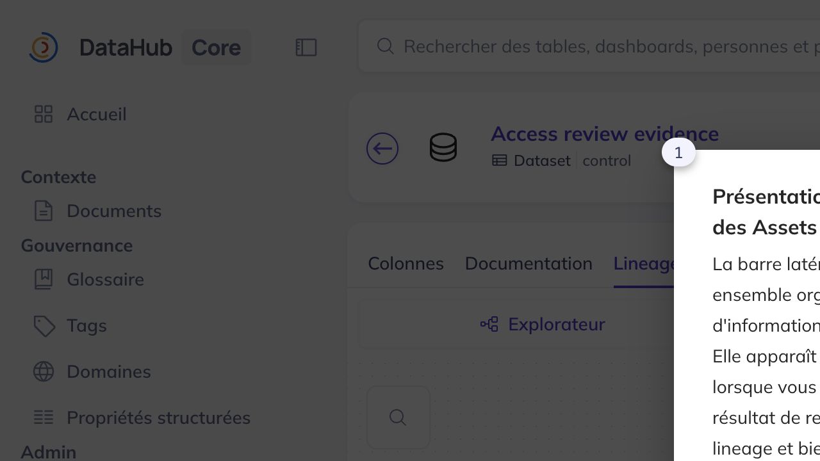
Task: Open Propriétés structurées in the sidebar
Action: click(158, 417)
